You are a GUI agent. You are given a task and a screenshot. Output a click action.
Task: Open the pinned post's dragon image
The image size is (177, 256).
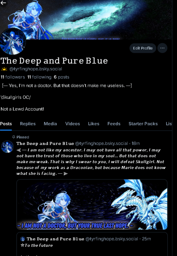(x=92, y=204)
